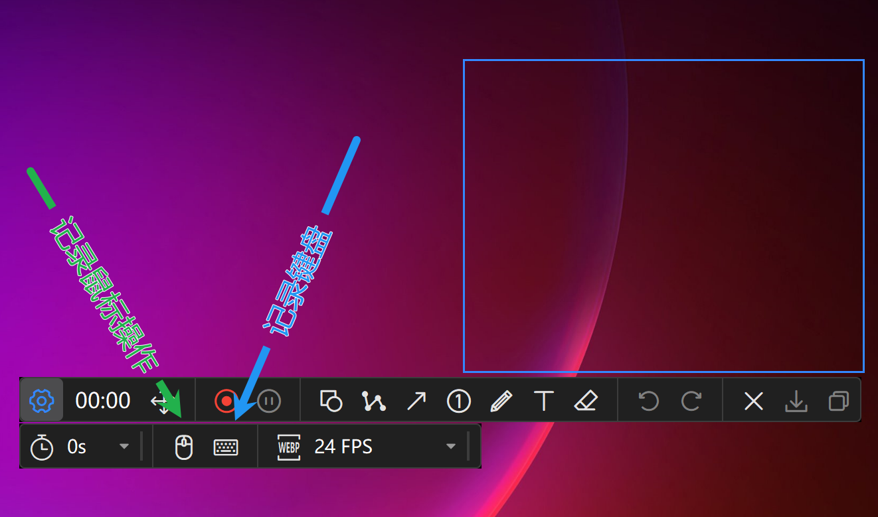Save the recording with download icon

coord(796,400)
